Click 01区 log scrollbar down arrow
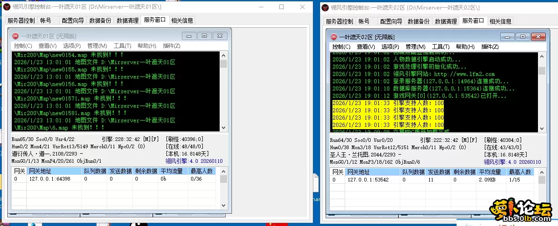558x226 pixels. (223, 128)
